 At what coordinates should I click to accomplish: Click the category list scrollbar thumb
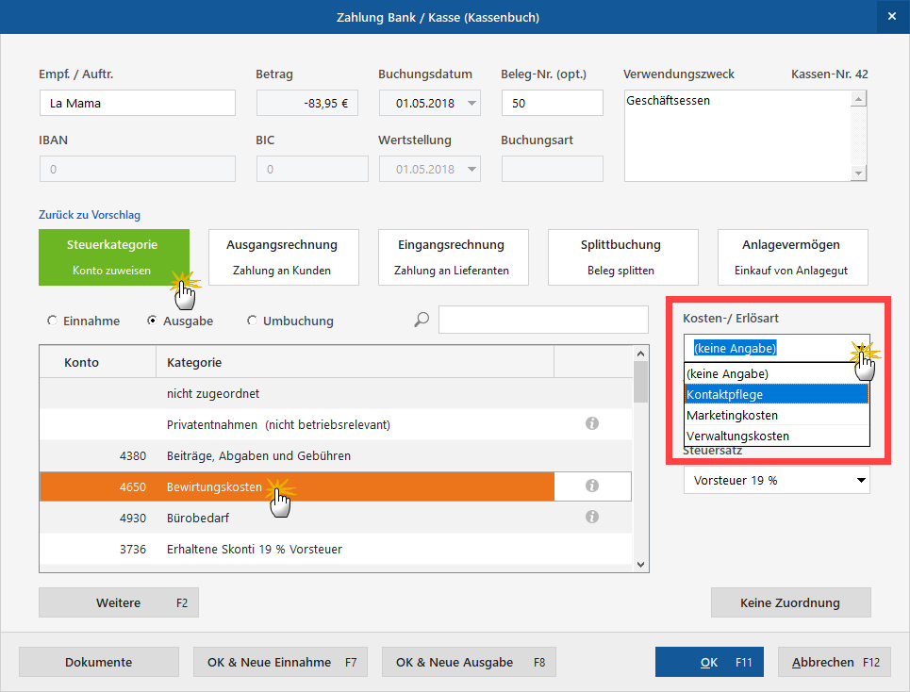[x=640, y=382]
